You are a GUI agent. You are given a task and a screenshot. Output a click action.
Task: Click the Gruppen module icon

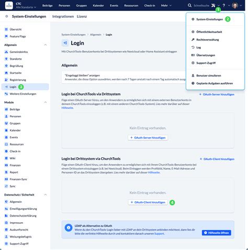[x=6, y=123]
